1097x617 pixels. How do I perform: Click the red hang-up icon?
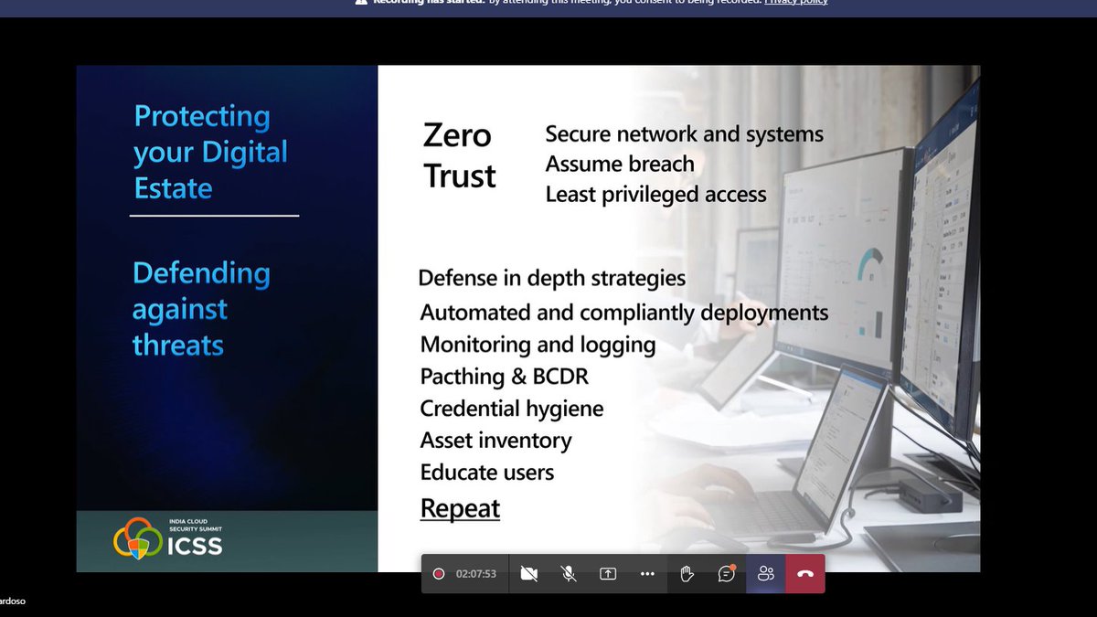(804, 574)
